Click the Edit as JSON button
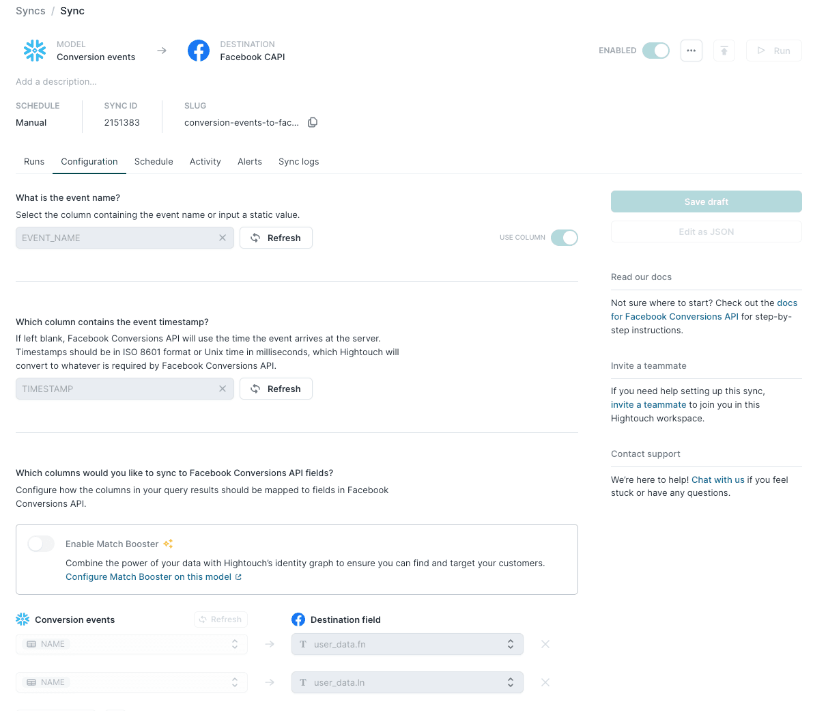The width and height of the screenshot is (813, 711). click(x=706, y=232)
